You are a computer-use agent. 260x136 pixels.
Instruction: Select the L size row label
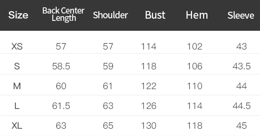17,106
